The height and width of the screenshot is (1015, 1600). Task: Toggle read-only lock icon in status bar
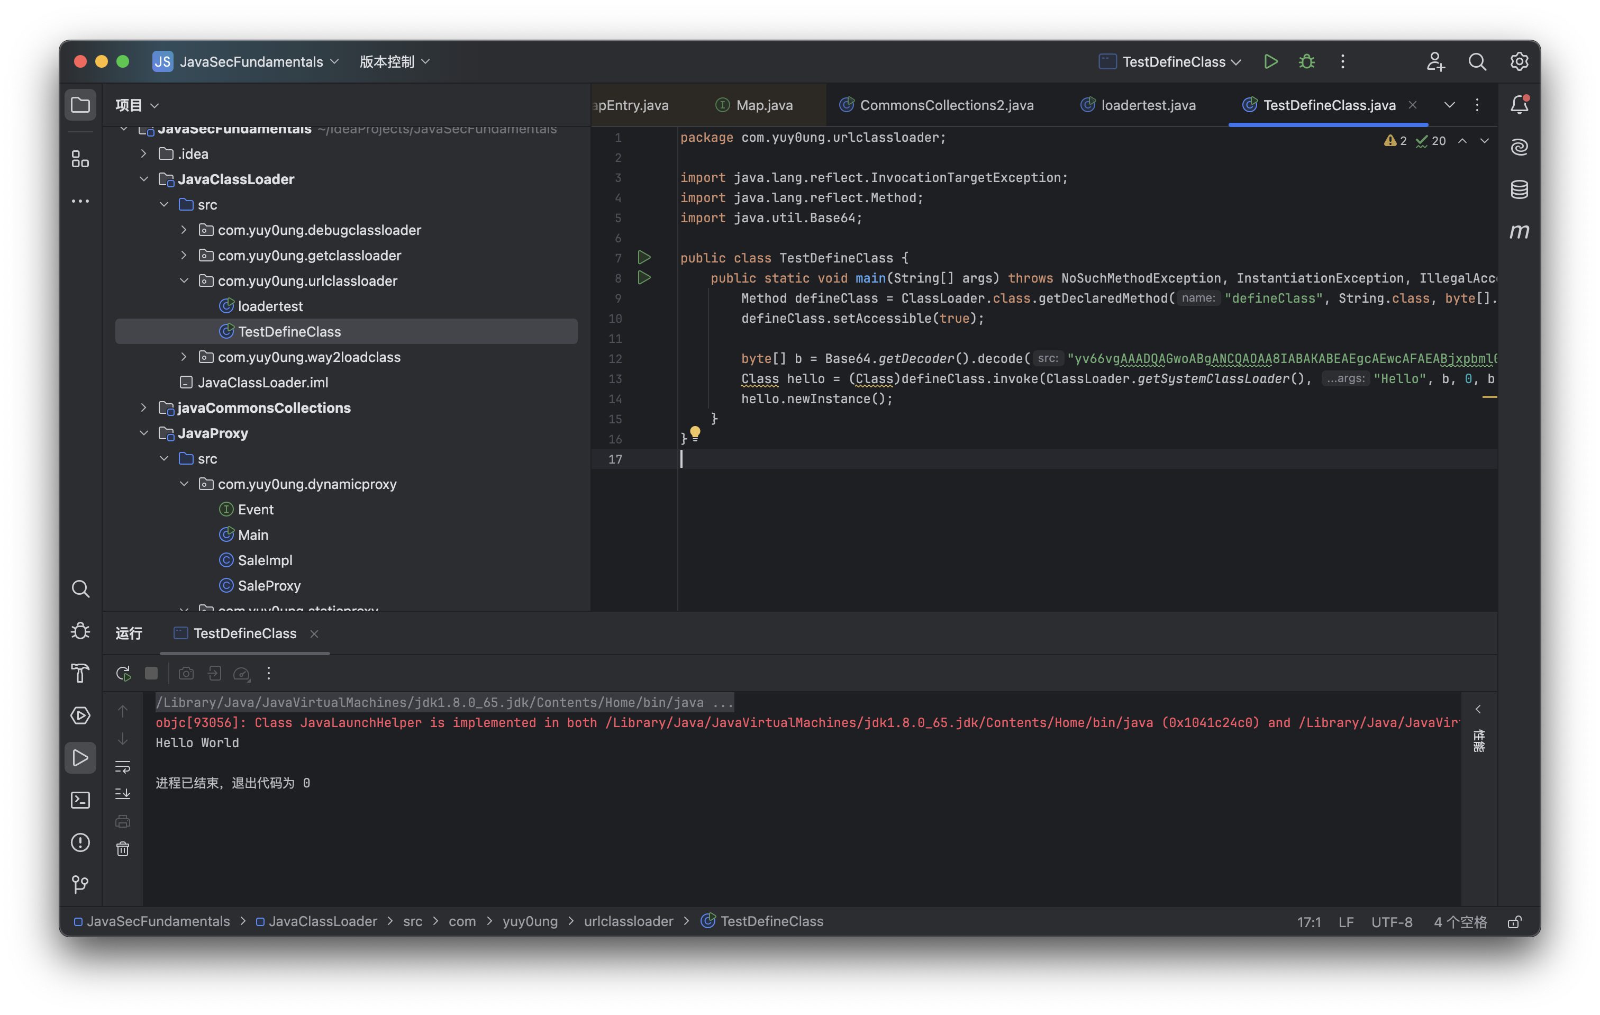coord(1514,922)
